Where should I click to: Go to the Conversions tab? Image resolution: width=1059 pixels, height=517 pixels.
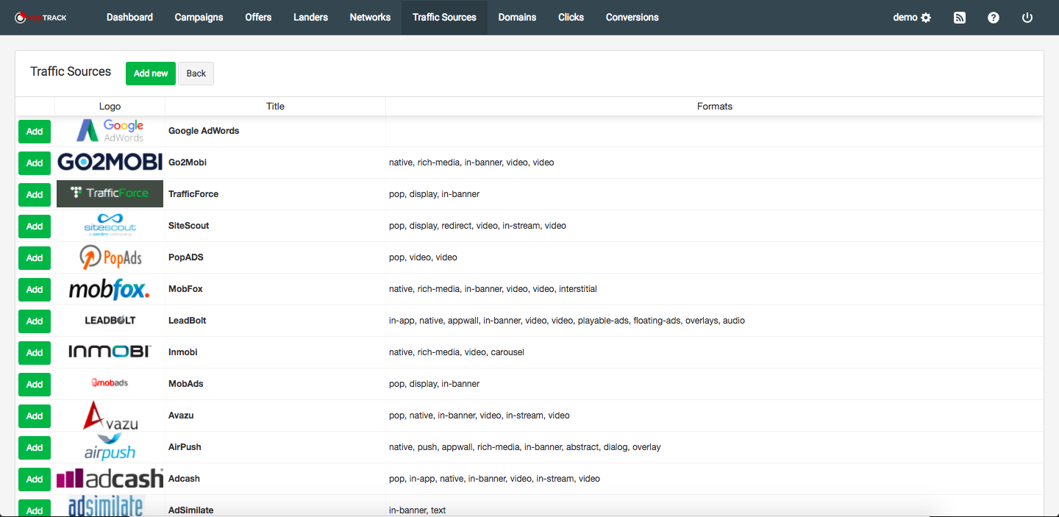(x=632, y=18)
